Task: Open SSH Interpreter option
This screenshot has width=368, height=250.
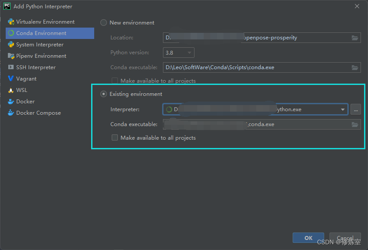Action: coord(50,67)
